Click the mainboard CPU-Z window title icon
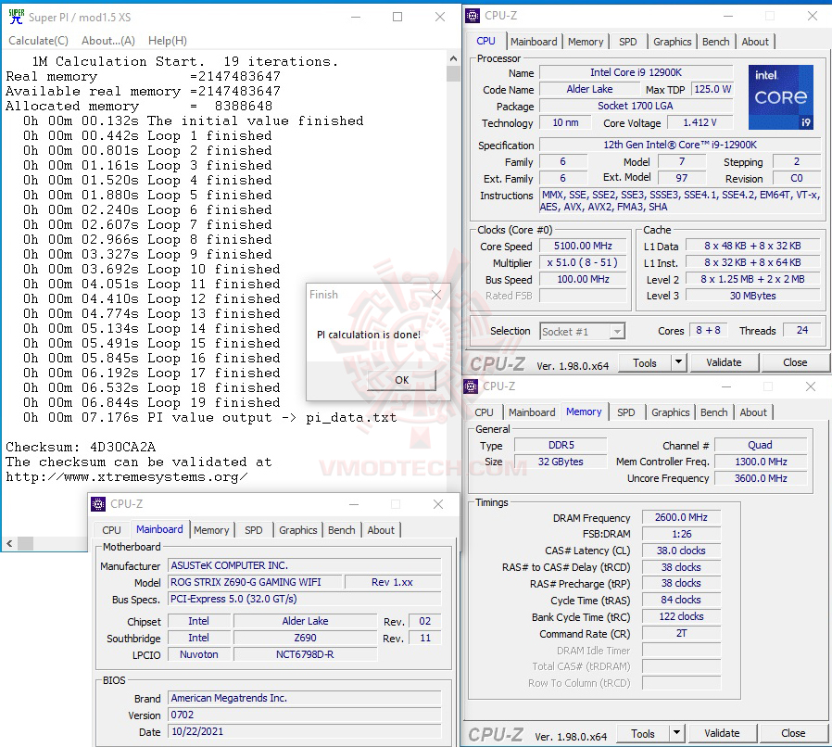832x747 pixels. pos(98,503)
